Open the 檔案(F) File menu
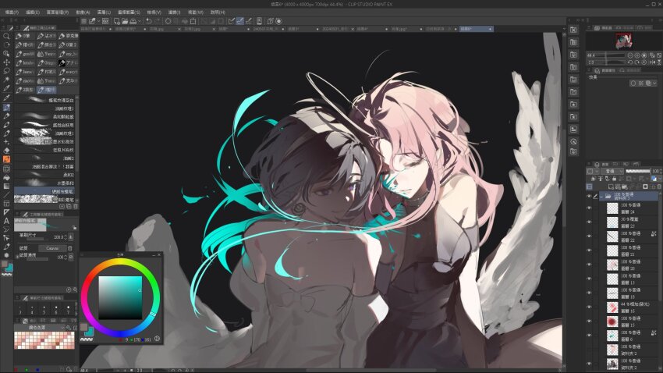The image size is (663, 373). [12, 12]
